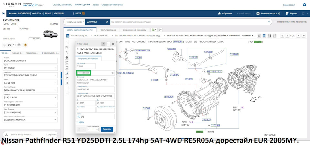Add the illustration to favorites with the star icon
The height and width of the screenshot is (145, 310).
67,52
